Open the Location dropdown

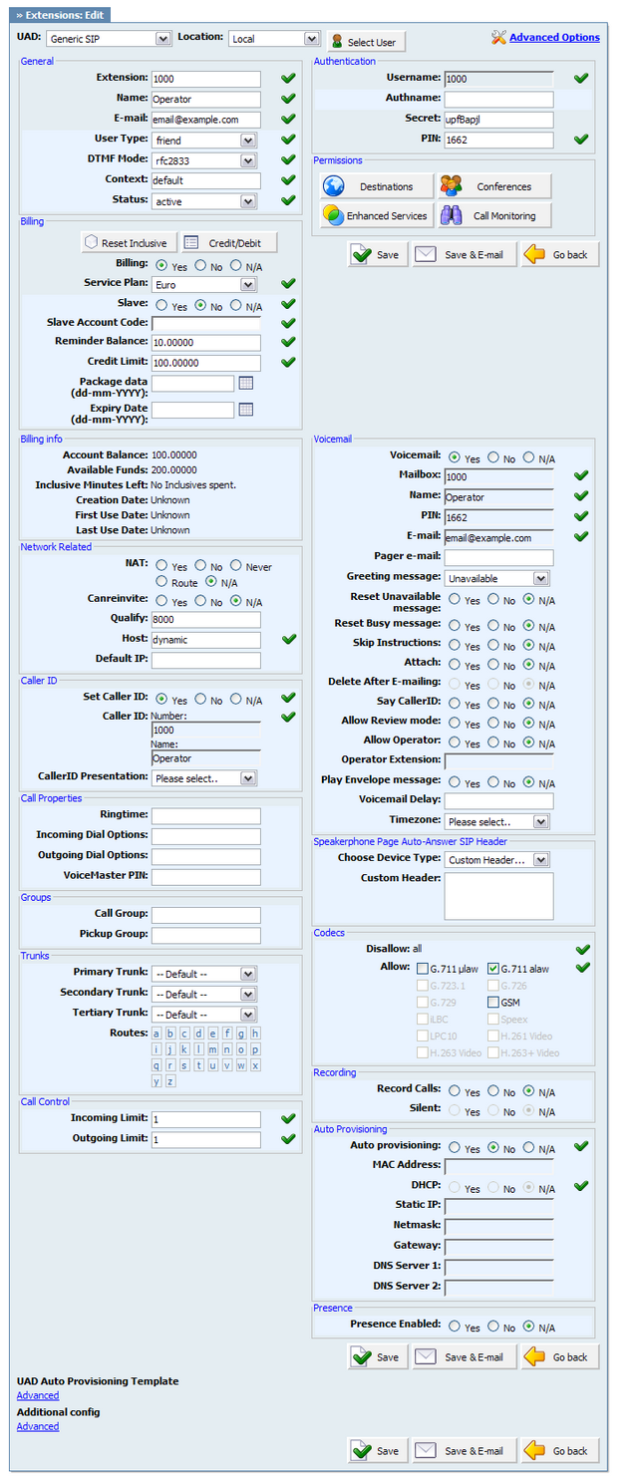coord(274,38)
